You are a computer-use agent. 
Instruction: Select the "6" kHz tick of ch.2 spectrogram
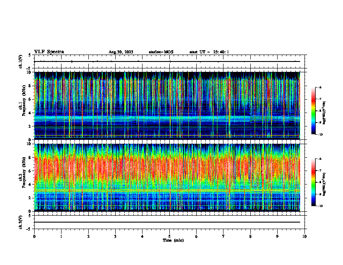pyautogui.click(x=30, y=171)
